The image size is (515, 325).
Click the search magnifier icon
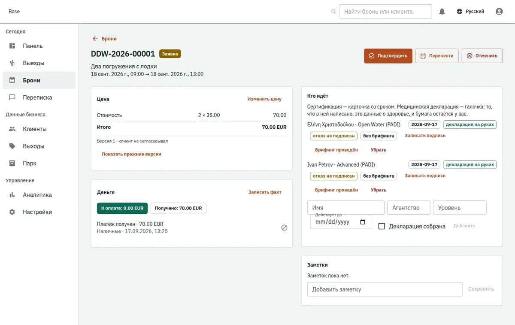[x=334, y=12]
